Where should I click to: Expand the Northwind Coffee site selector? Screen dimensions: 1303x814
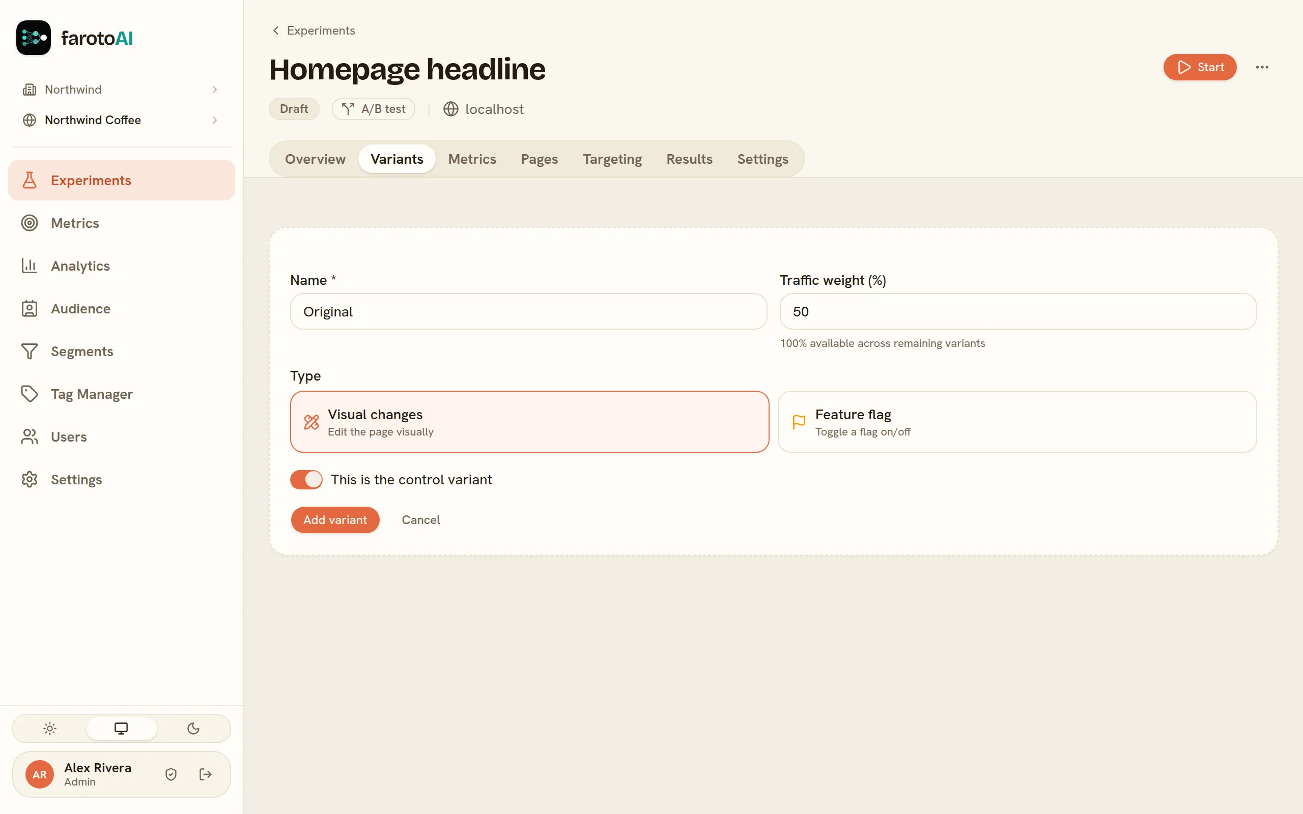point(122,120)
